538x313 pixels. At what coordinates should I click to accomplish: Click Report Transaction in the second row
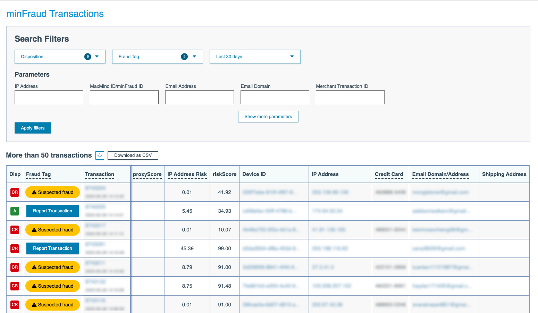coord(52,211)
